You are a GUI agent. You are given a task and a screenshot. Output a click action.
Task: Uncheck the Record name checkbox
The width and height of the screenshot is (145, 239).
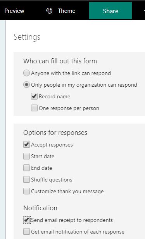tap(35, 96)
